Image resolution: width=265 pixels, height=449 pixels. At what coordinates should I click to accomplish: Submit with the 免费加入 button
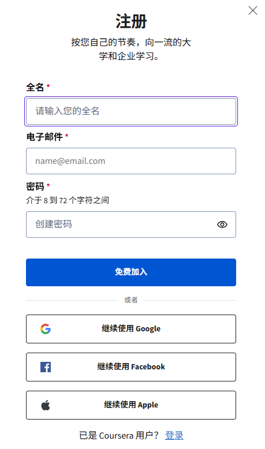point(131,272)
